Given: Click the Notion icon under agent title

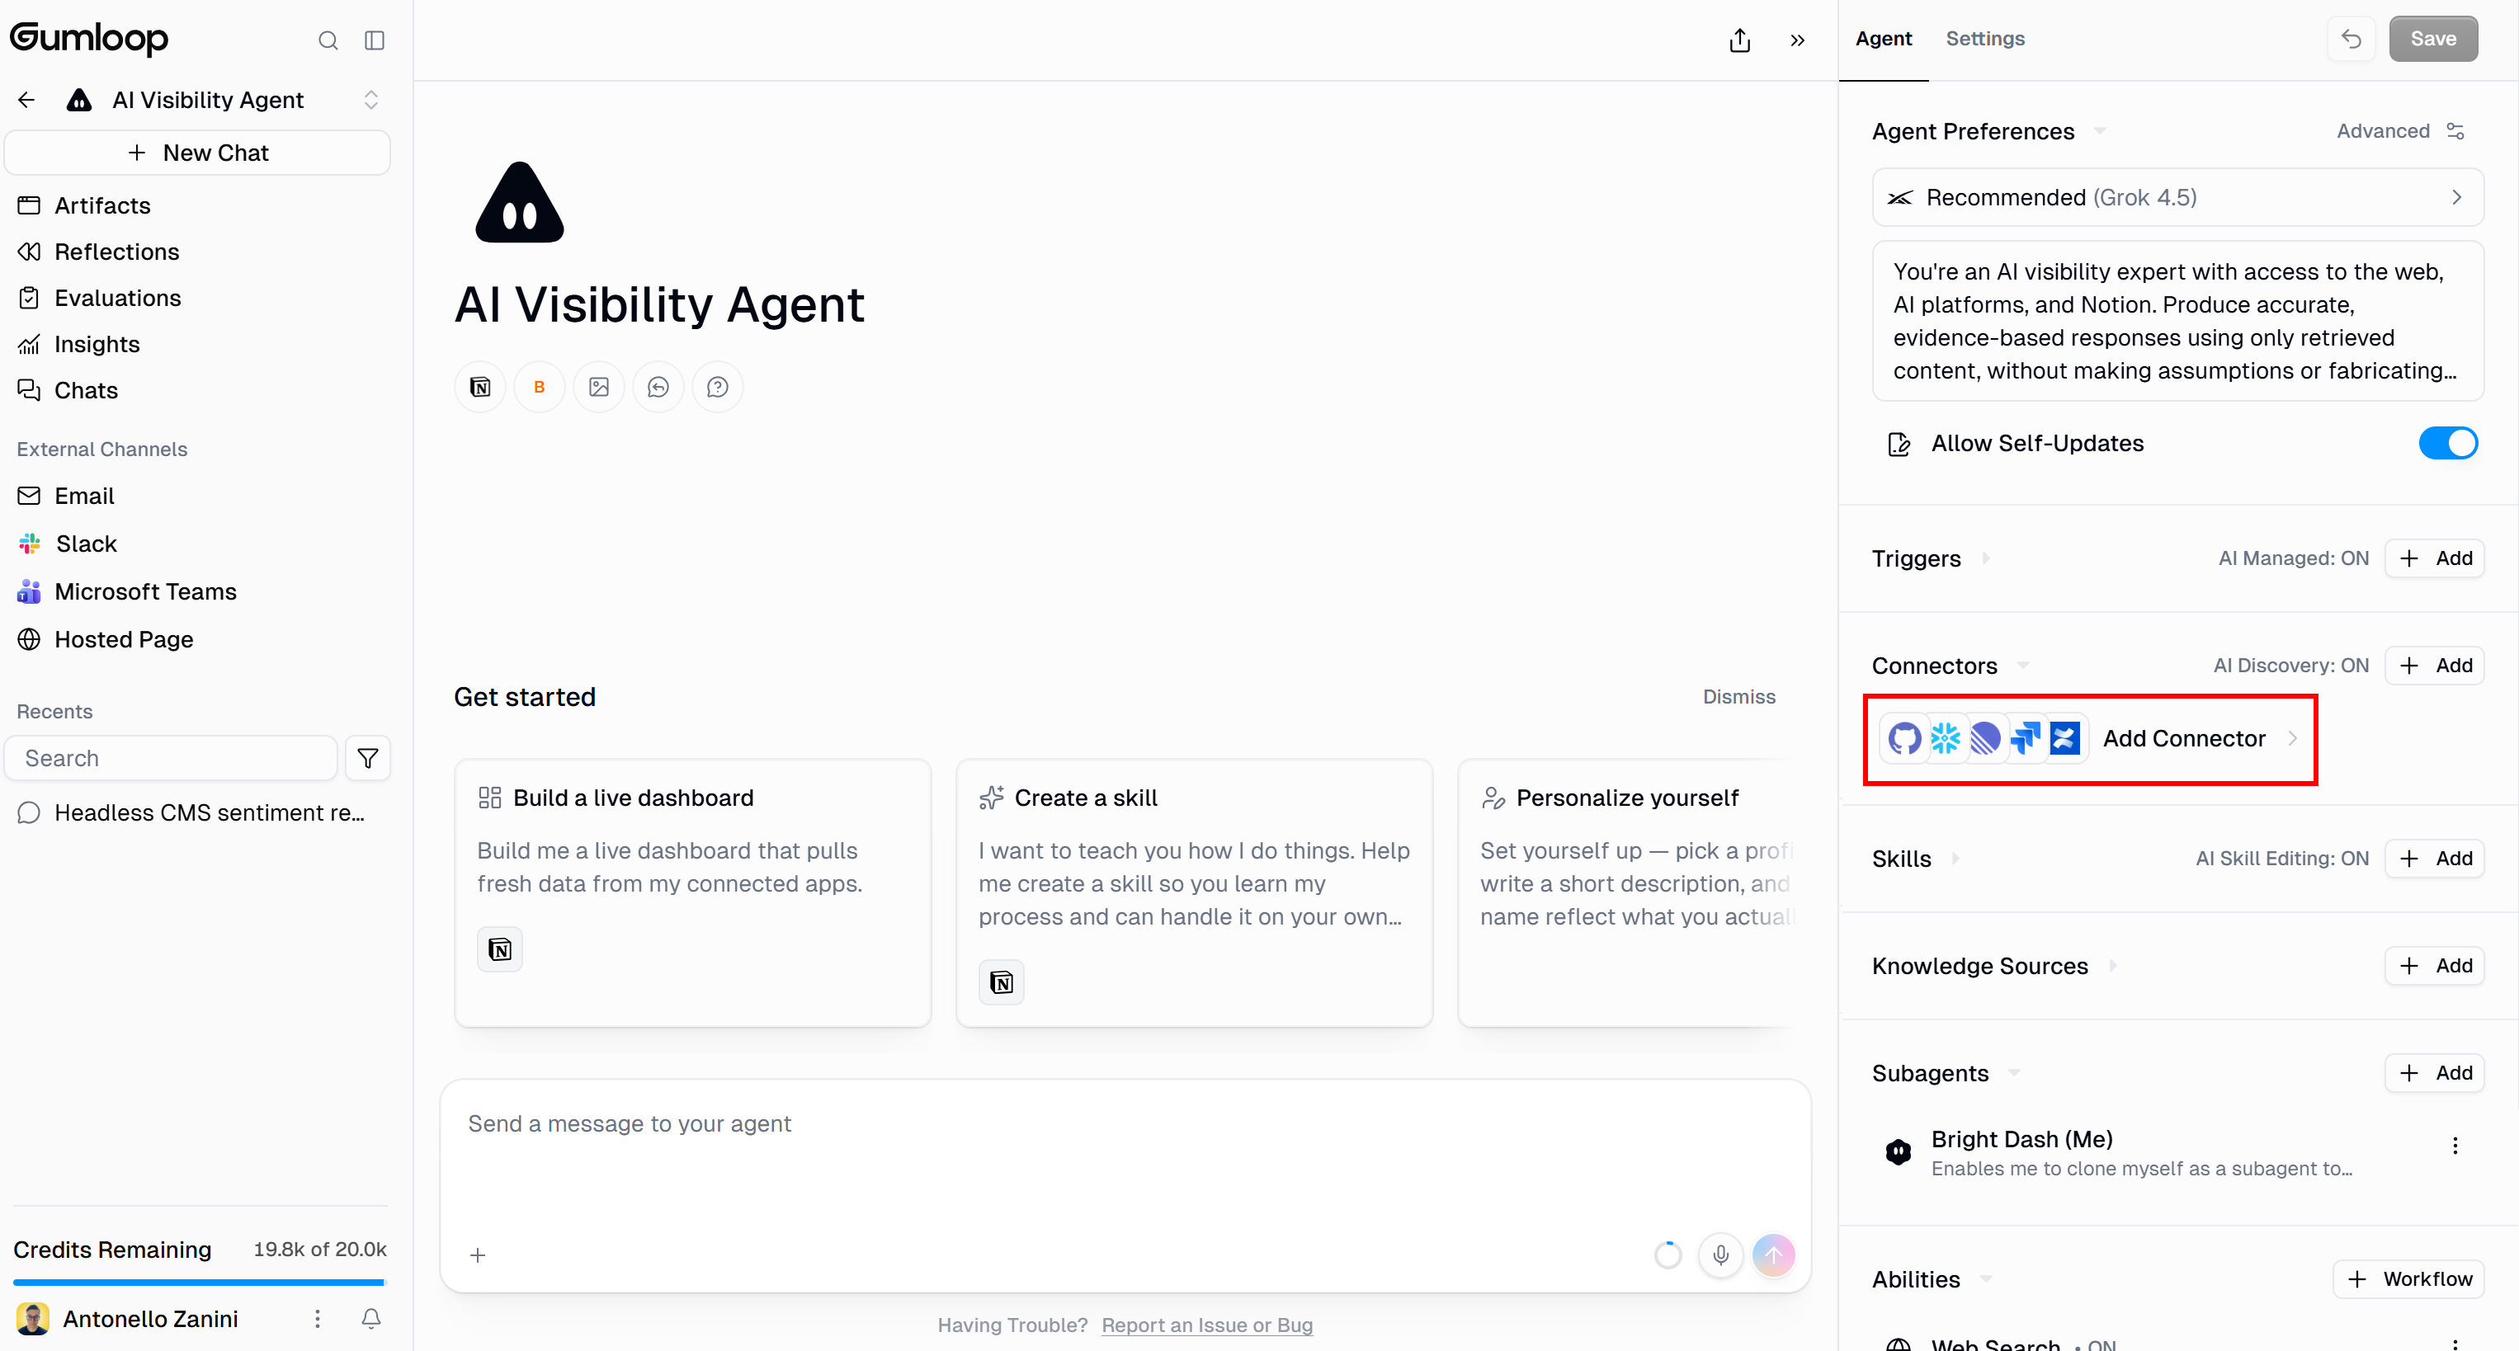Looking at the screenshot, I should [x=480, y=387].
